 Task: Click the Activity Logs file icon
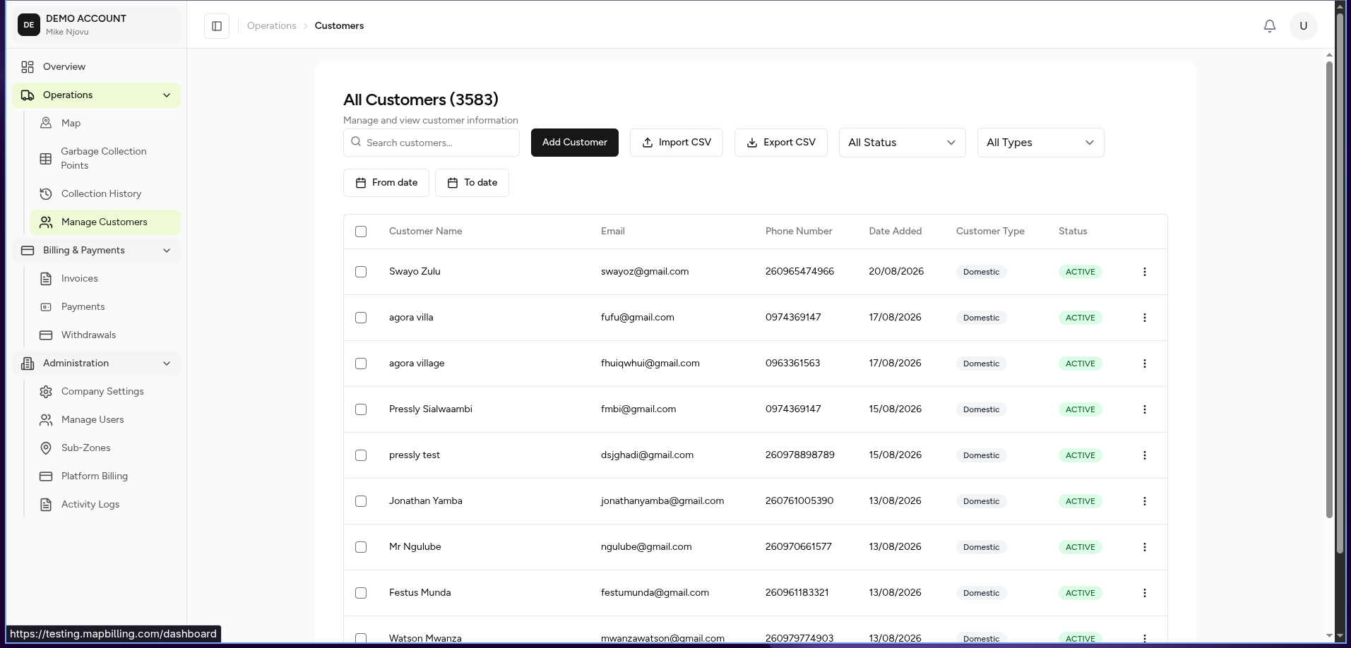(46, 505)
